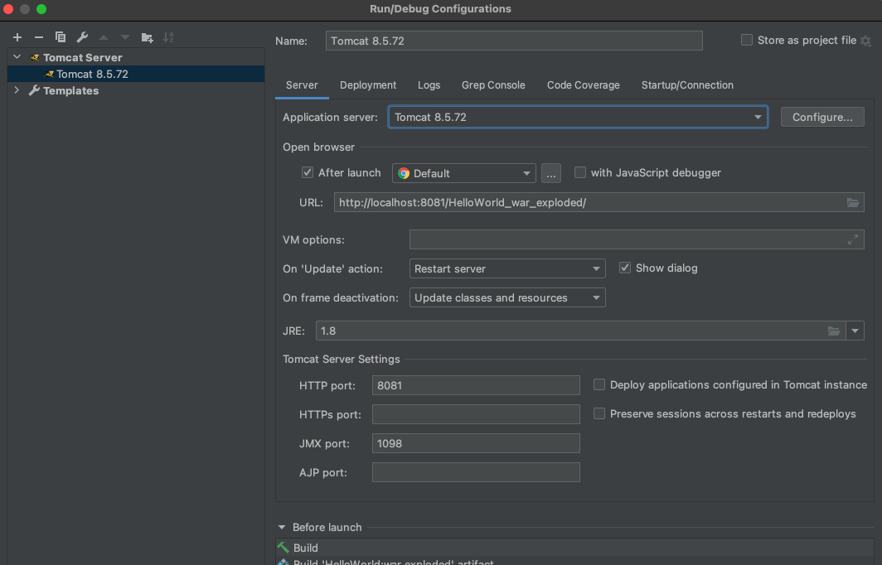882x565 pixels.
Task: Switch to Server tab
Action: click(x=302, y=85)
